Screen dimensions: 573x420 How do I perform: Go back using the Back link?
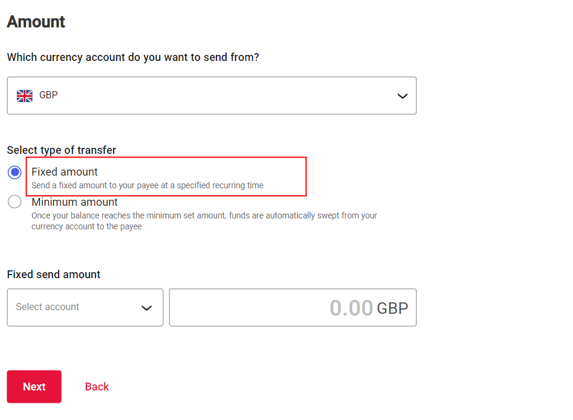coord(97,387)
